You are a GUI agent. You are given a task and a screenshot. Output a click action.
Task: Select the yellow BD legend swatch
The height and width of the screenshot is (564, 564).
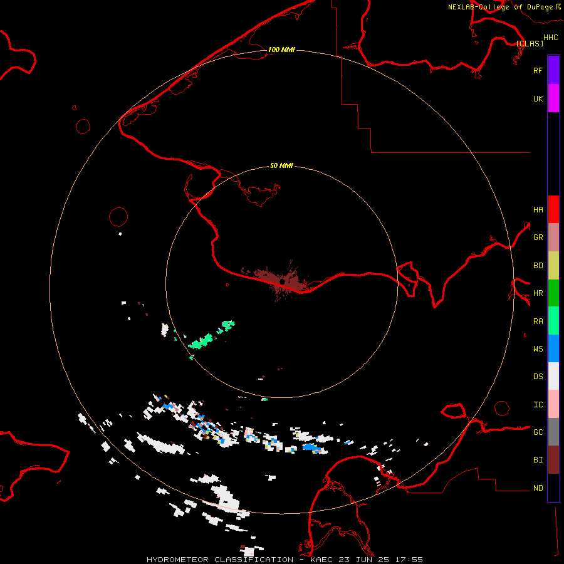[553, 265]
